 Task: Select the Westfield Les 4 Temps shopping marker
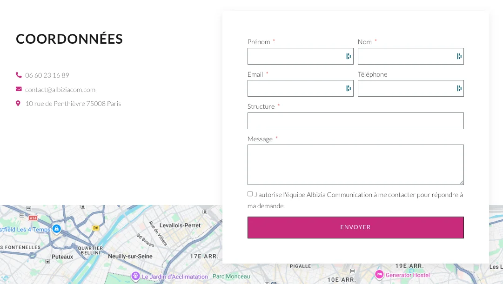click(56, 229)
